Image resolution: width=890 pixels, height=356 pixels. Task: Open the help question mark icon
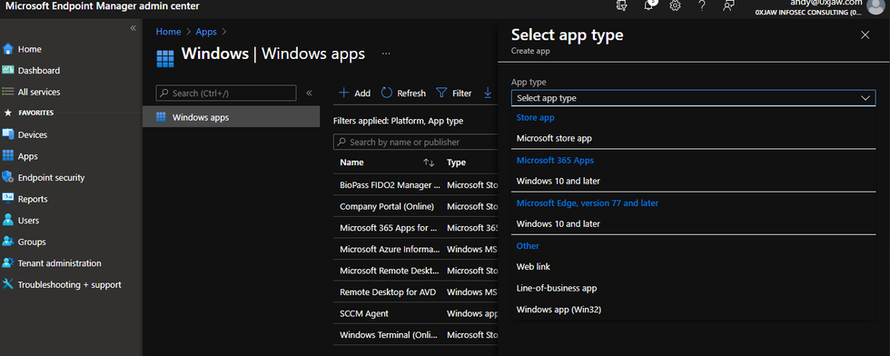701,5
